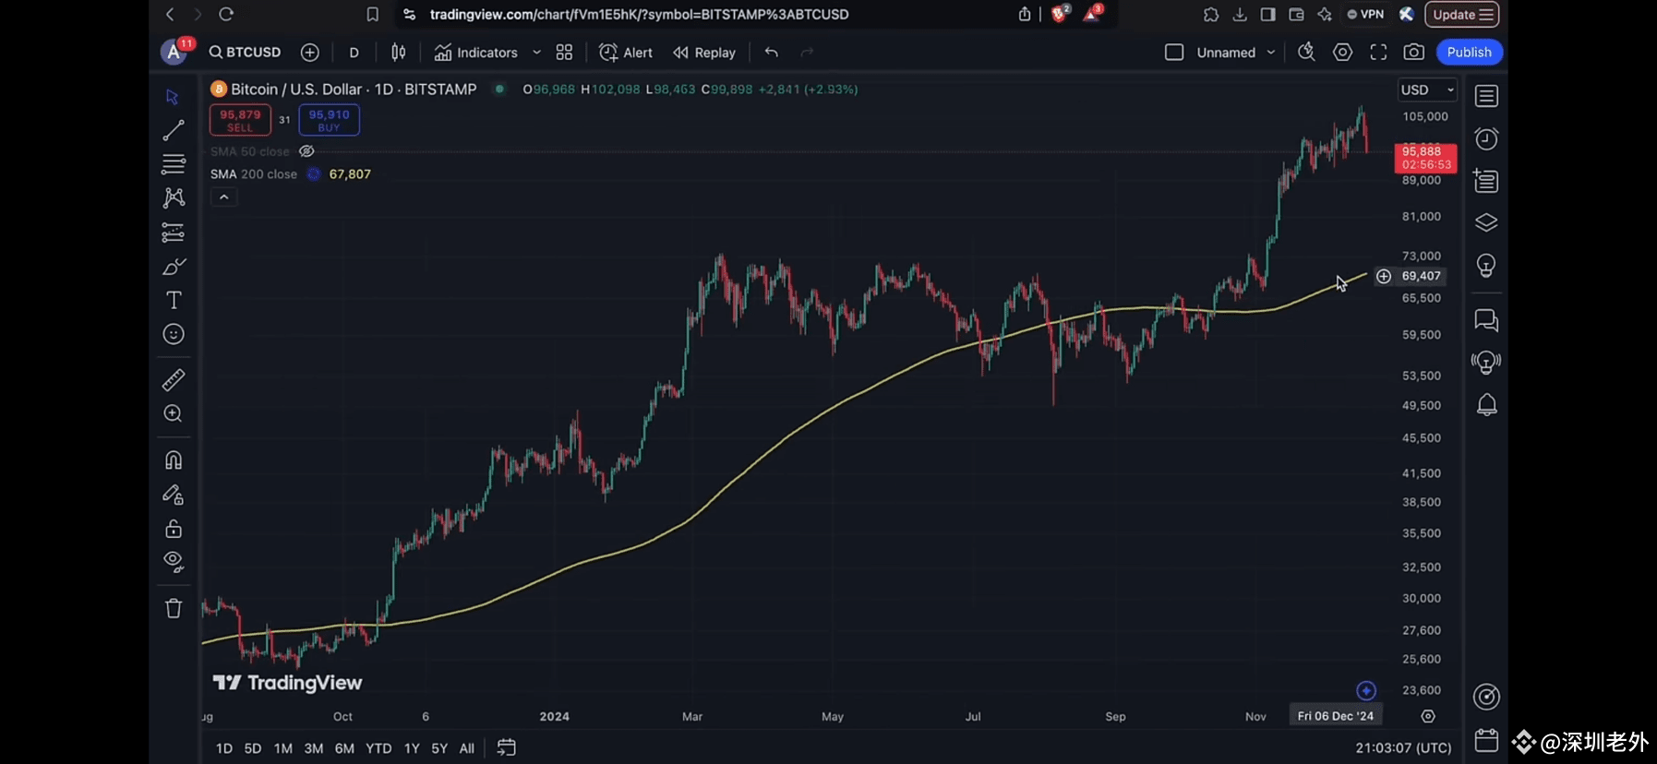This screenshot has width=1657, height=764.
Task: Open the Unnamed layout dropdown
Action: tap(1235, 53)
